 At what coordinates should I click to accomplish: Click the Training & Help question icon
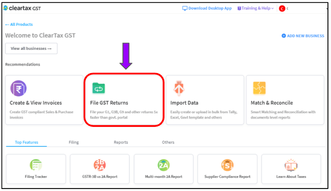(x=239, y=8)
